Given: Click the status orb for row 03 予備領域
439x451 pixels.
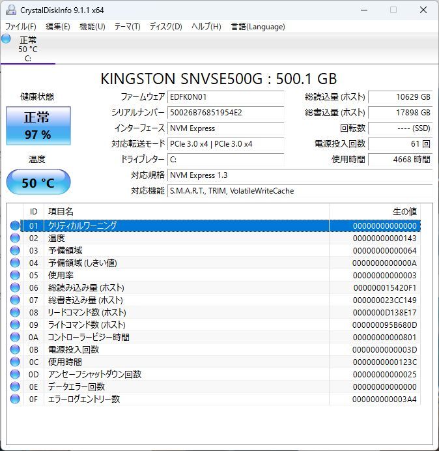Looking at the screenshot, I should pos(15,250).
